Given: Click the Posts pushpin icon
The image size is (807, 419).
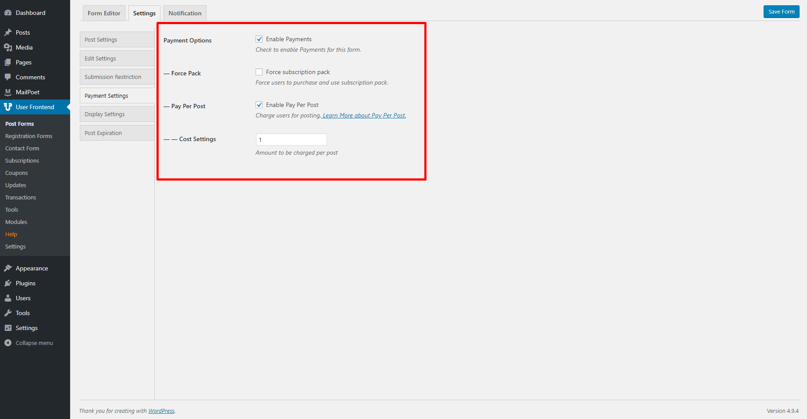Looking at the screenshot, I should coord(8,32).
